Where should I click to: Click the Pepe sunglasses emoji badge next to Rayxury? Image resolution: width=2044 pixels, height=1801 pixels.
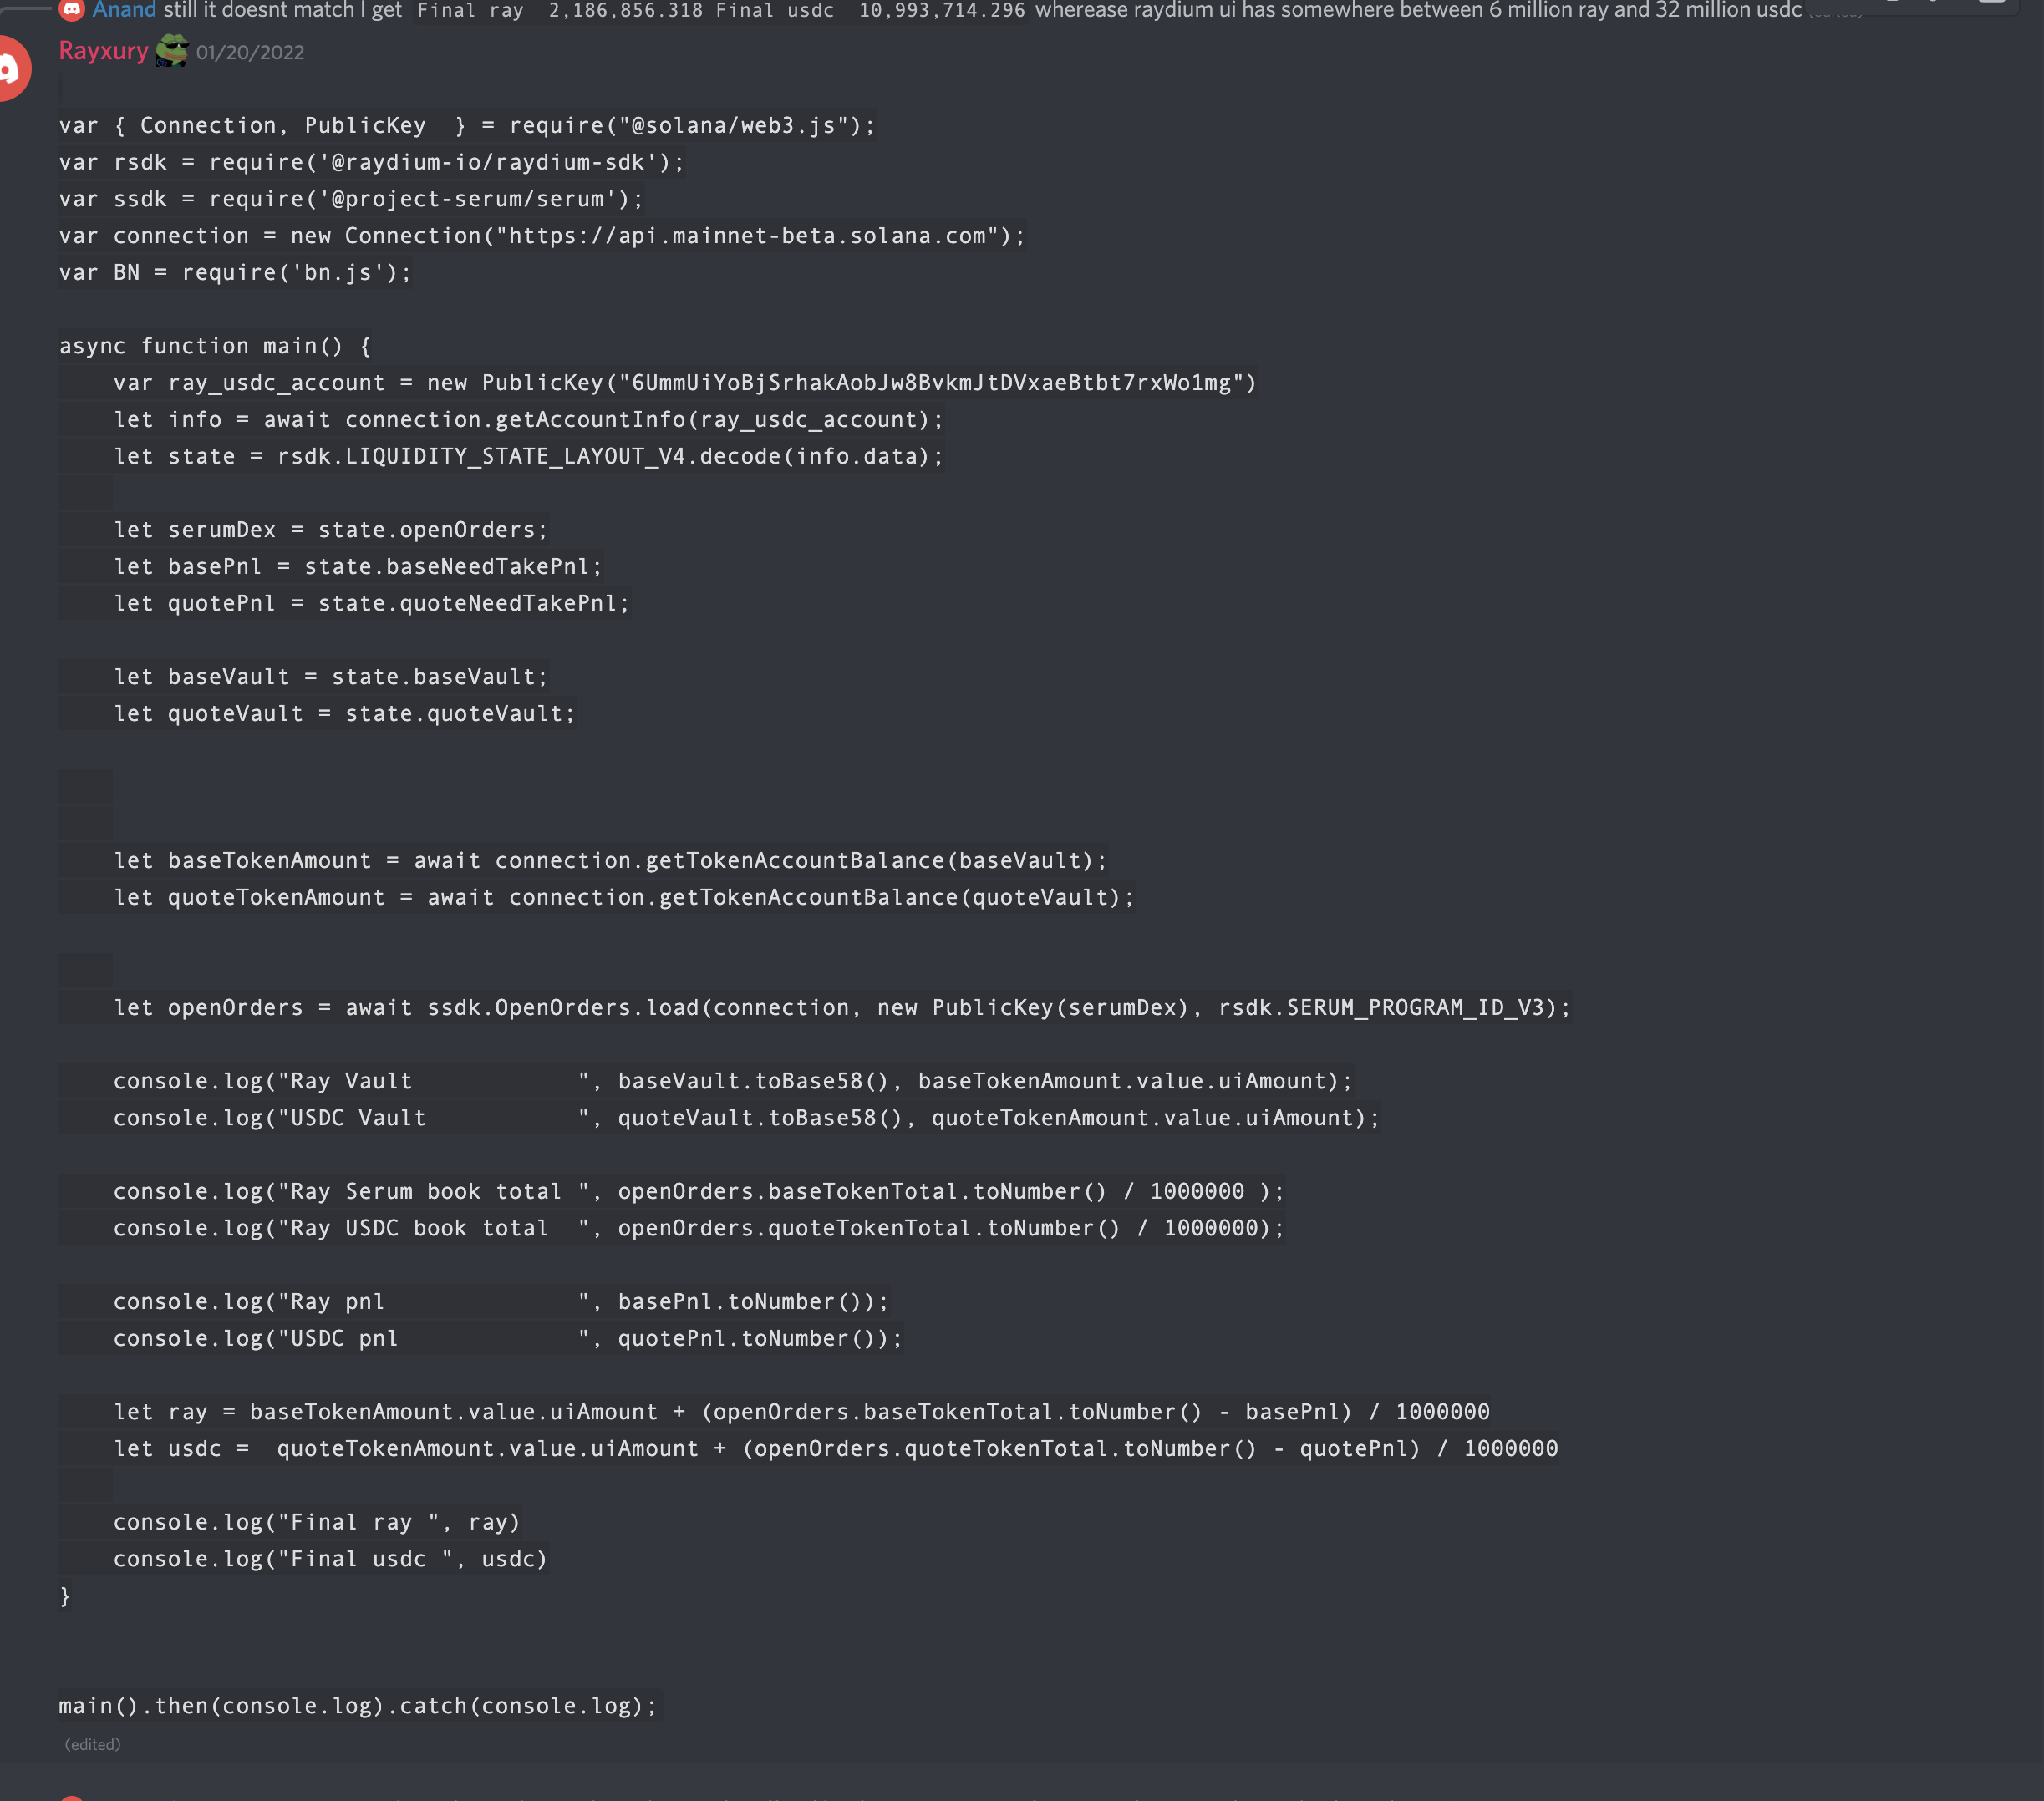point(172,51)
